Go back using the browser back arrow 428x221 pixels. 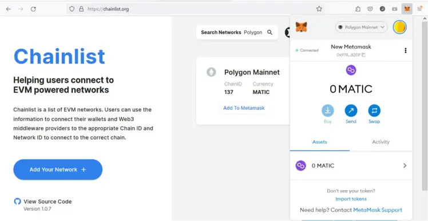click(9, 9)
